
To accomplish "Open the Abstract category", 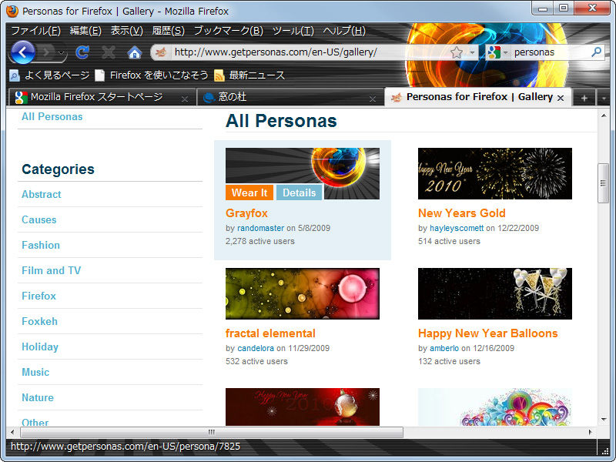I will 42,195.
